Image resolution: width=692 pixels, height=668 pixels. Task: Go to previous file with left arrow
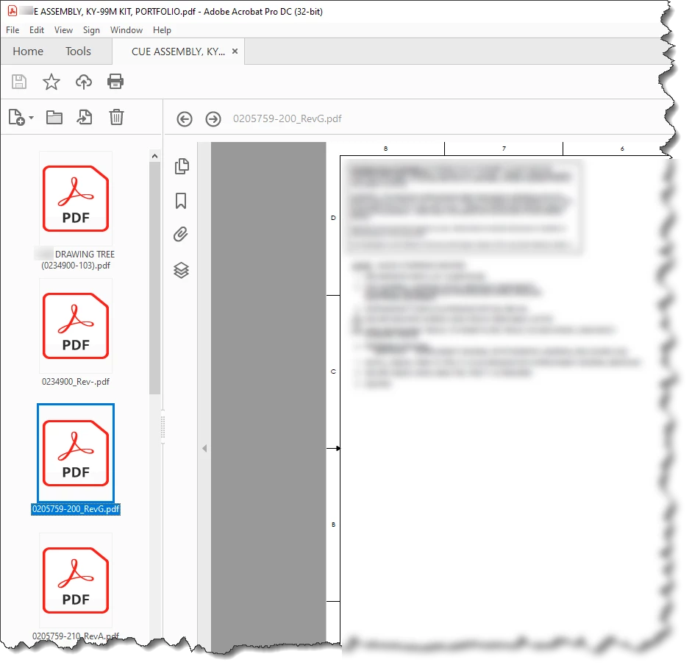(x=185, y=119)
